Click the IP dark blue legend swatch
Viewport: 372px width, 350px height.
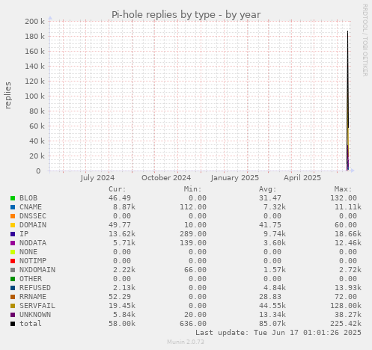click(13, 234)
